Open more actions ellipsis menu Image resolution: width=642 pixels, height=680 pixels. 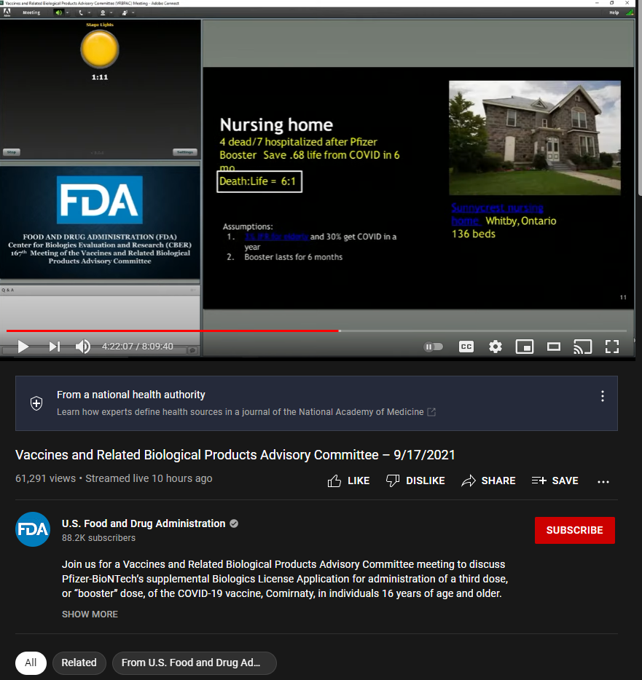(x=603, y=481)
